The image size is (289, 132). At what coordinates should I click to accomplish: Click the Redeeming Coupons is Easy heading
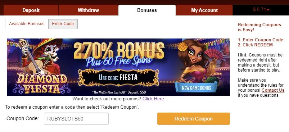coord(259,27)
